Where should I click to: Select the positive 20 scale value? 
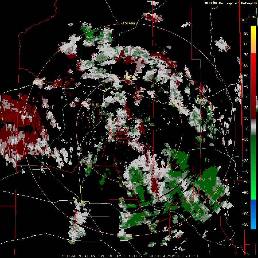tap(246, 108)
